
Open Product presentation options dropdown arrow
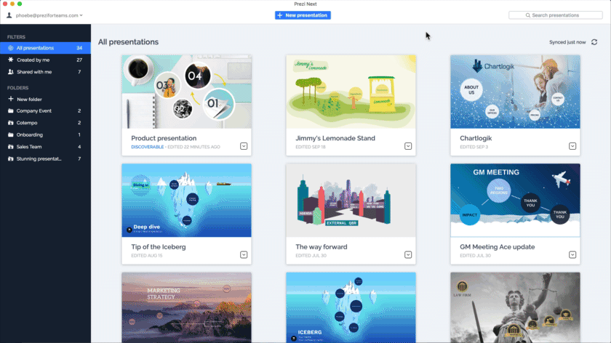[x=244, y=146]
